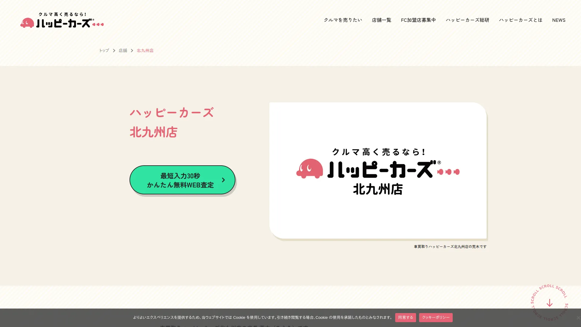
Task: Start かんたん無料WEB査定 green button
Action: (x=182, y=180)
